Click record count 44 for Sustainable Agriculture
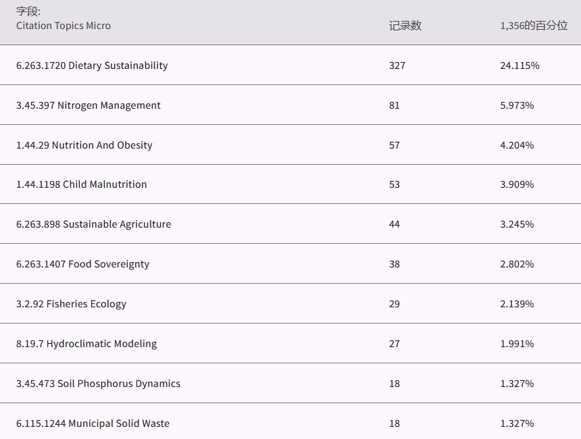The image size is (581, 439). pyautogui.click(x=395, y=224)
